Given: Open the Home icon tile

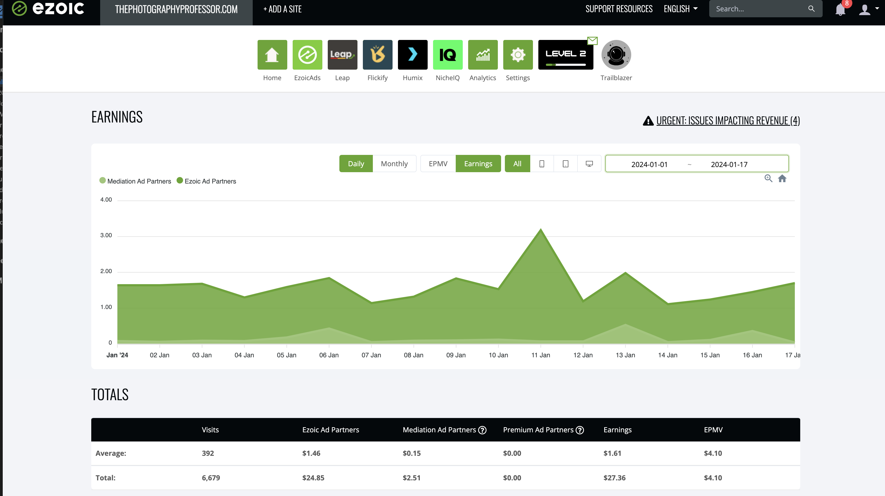Looking at the screenshot, I should coord(272,55).
